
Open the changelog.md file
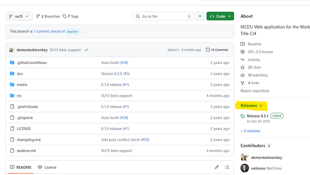pyautogui.click(x=29, y=140)
